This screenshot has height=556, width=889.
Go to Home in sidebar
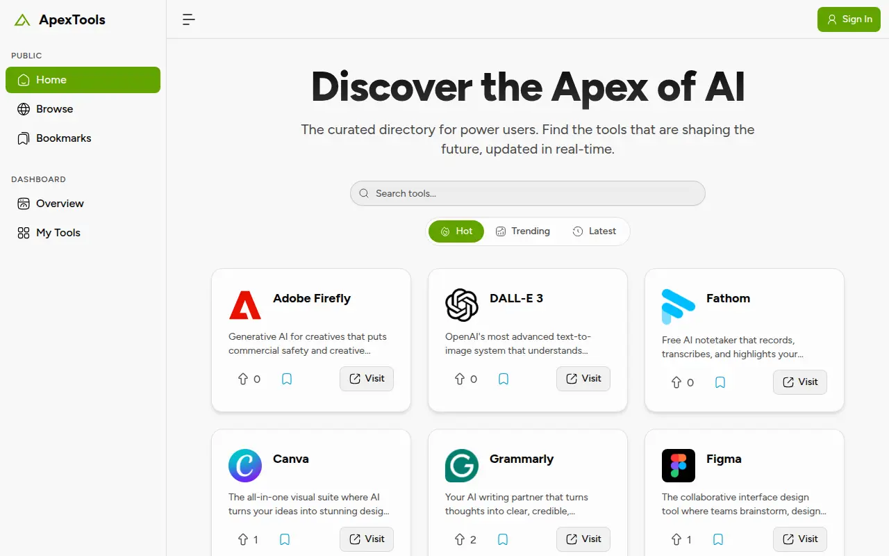click(x=83, y=80)
